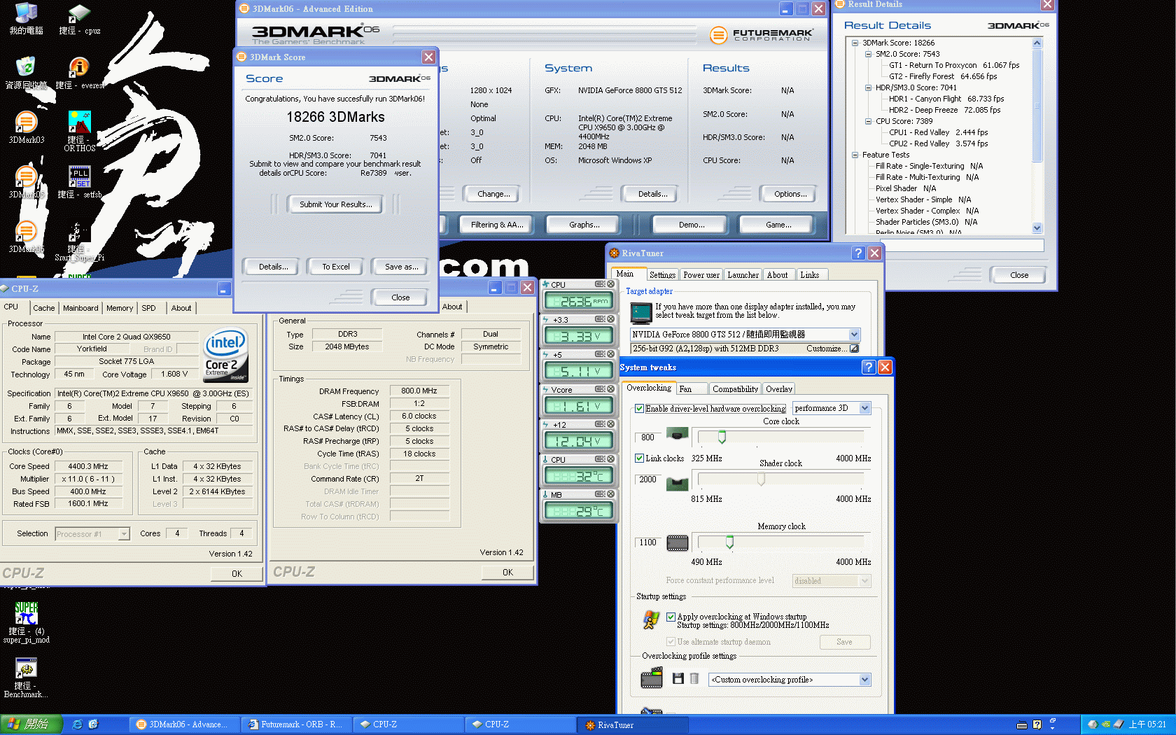Viewport: 1176px width, 735px height.
Task: Collapse the Feature Tests tree node
Action: (855, 155)
